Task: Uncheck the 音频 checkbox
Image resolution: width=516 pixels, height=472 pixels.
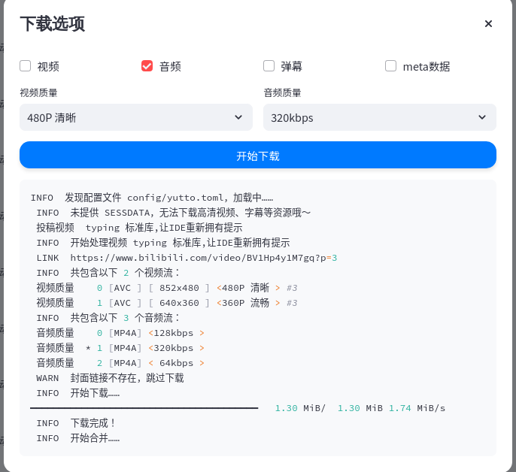Action: (147, 66)
